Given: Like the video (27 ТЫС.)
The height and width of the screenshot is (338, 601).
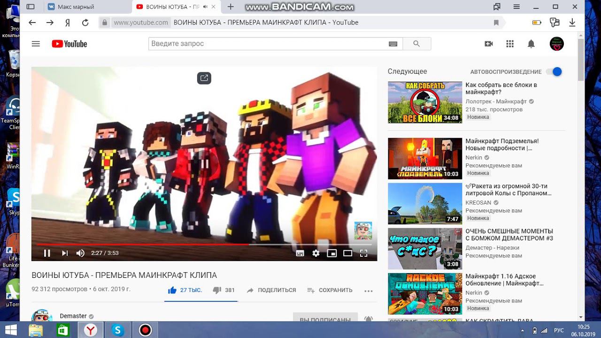Looking at the screenshot, I should point(185,290).
